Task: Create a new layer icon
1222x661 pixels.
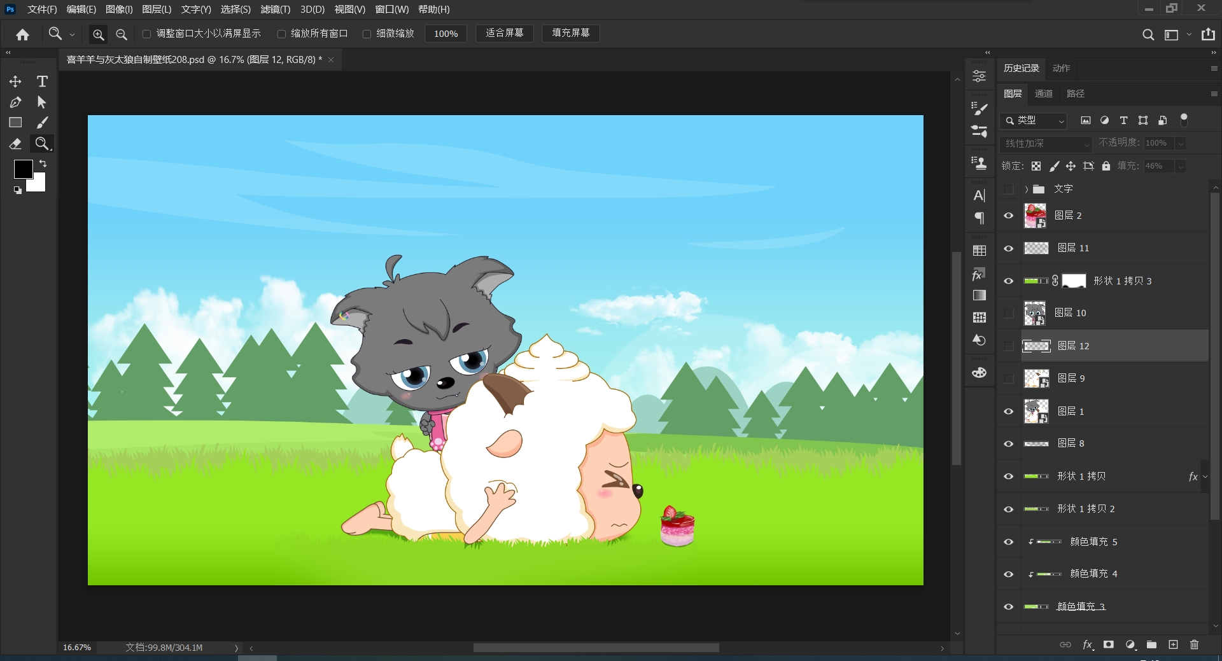Action: pos(1173,644)
